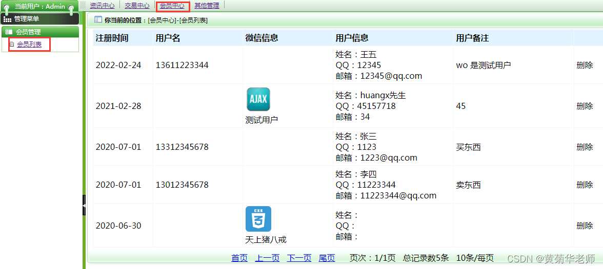The height and width of the screenshot is (269, 603).
Task: Select username 13611223344
Action: (182, 65)
